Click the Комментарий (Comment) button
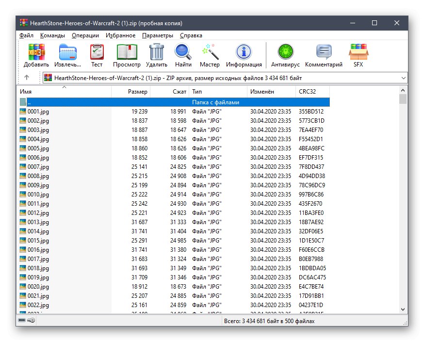Viewport: 424px width, 342px height. click(324, 54)
